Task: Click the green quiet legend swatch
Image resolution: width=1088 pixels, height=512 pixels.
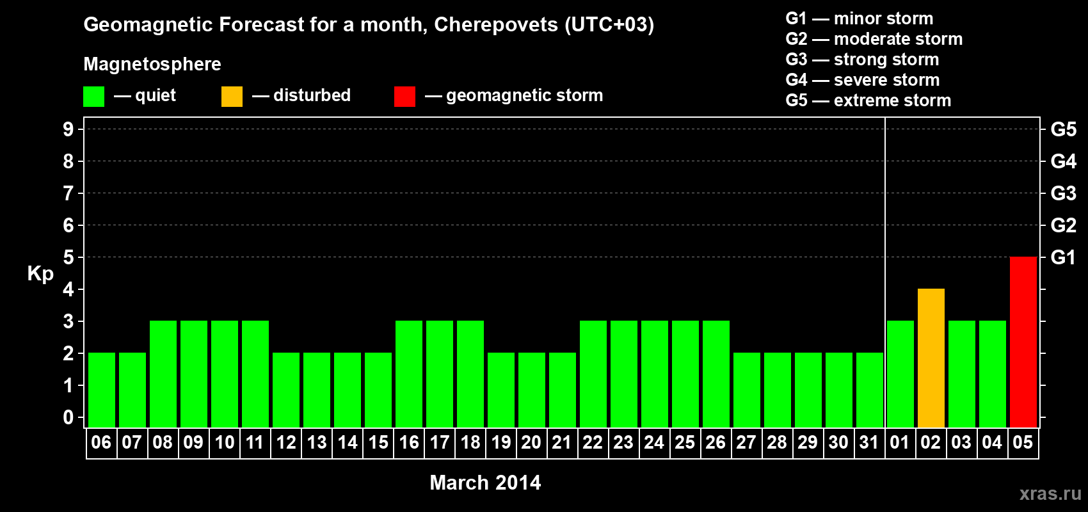Action: click(93, 97)
